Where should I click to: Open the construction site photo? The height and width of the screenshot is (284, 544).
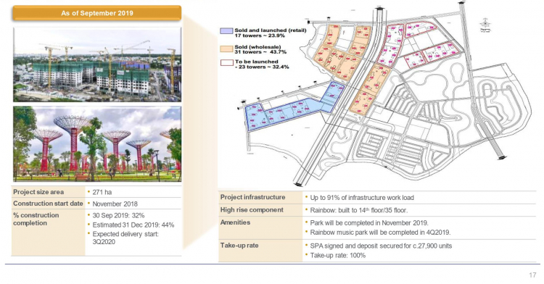pyautogui.click(x=97, y=64)
